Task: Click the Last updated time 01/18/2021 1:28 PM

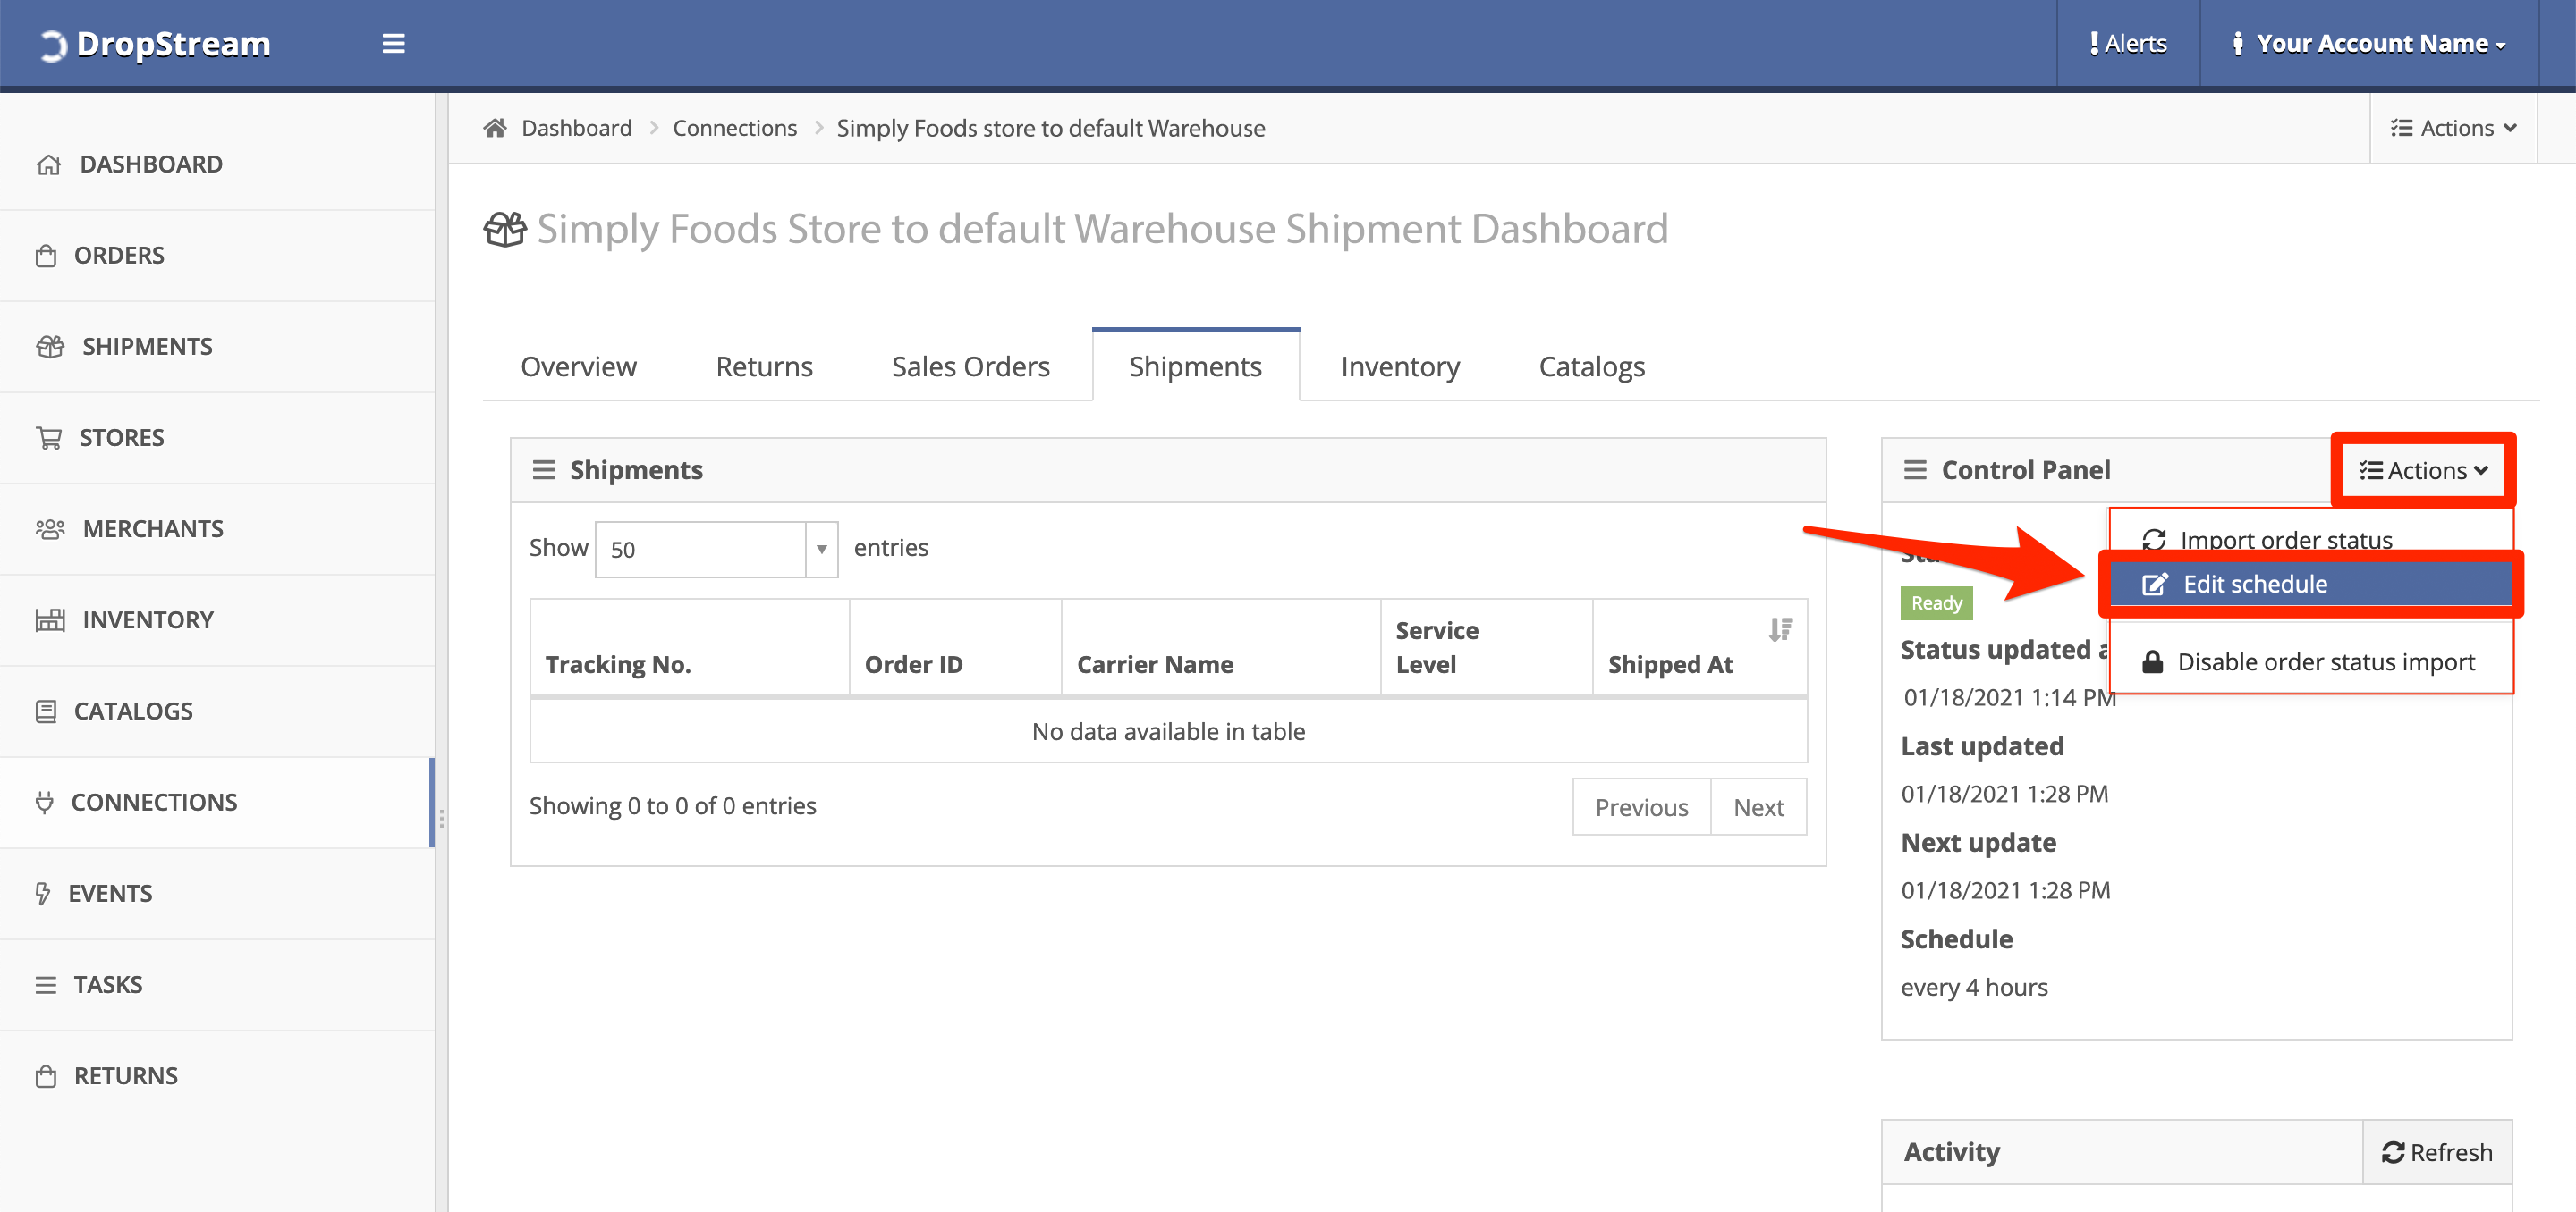Action: (x=2004, y=794)
